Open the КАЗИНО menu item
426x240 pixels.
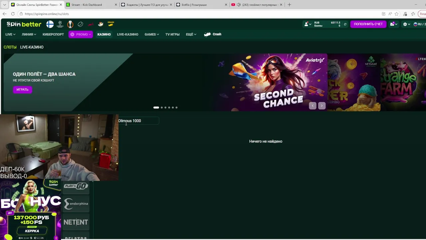pos(104,34)
